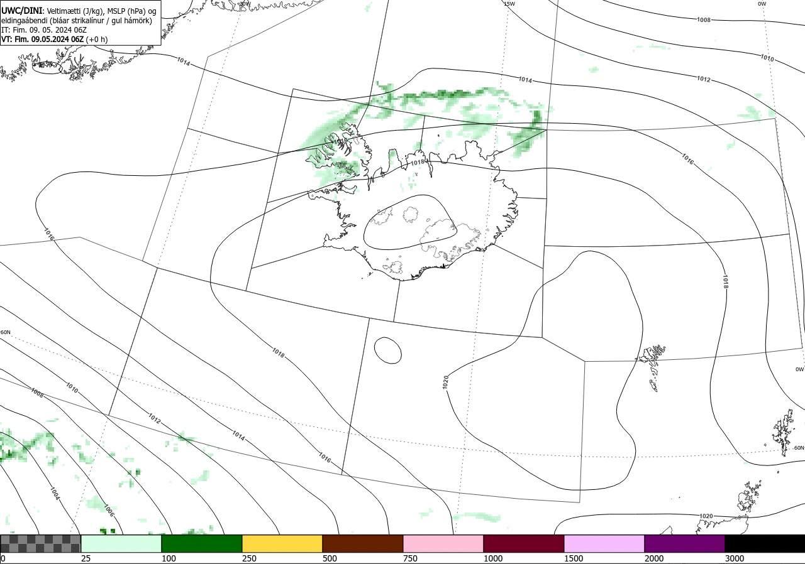The width and height of the screenshot is (805, 564).
Task: Click the '250' legend scale label
Action: pos(249,558)
